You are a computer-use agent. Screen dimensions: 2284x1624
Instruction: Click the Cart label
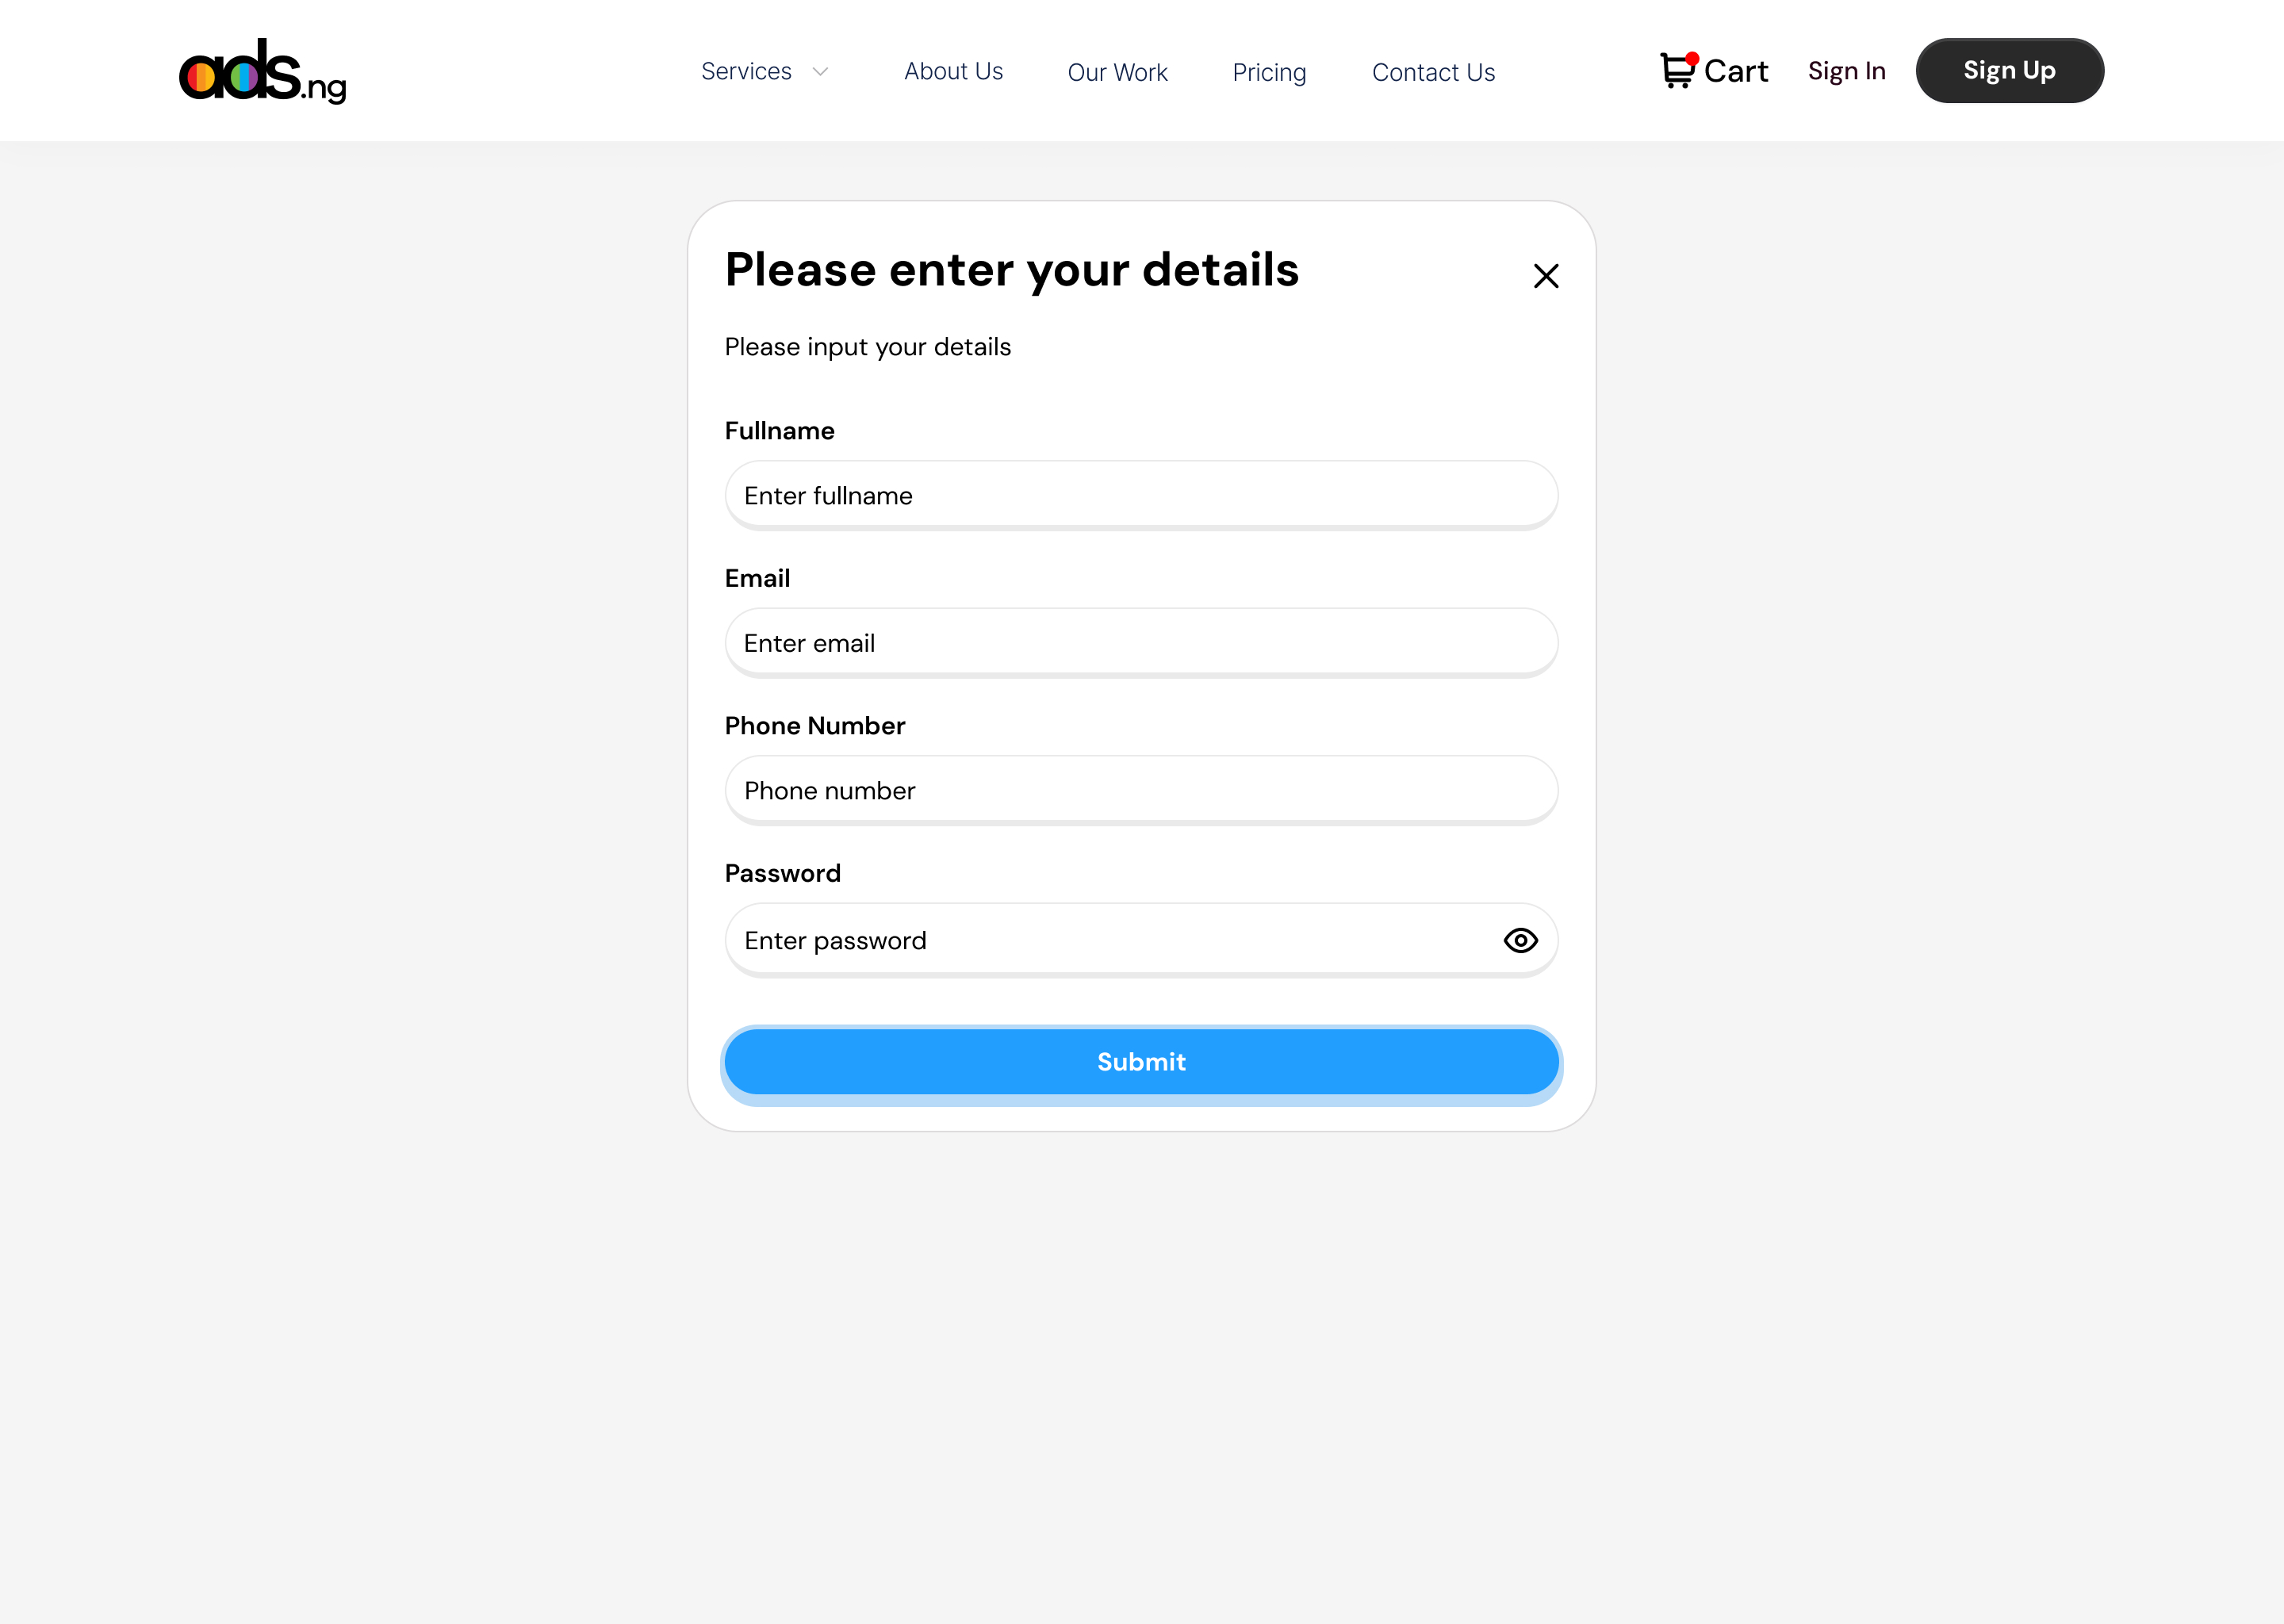coord(1736,72)
